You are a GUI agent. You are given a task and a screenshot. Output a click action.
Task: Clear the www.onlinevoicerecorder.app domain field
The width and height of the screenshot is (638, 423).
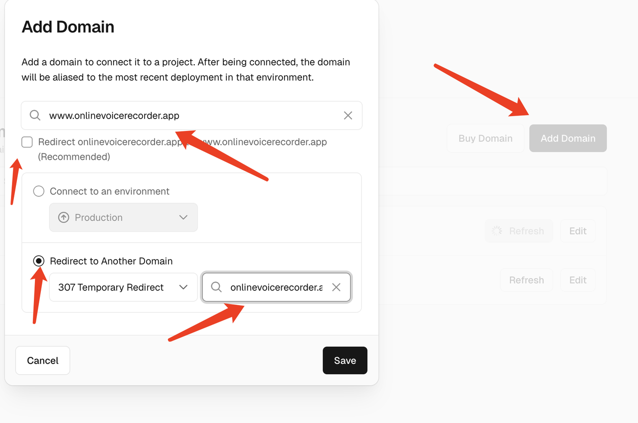pos(348,116)
